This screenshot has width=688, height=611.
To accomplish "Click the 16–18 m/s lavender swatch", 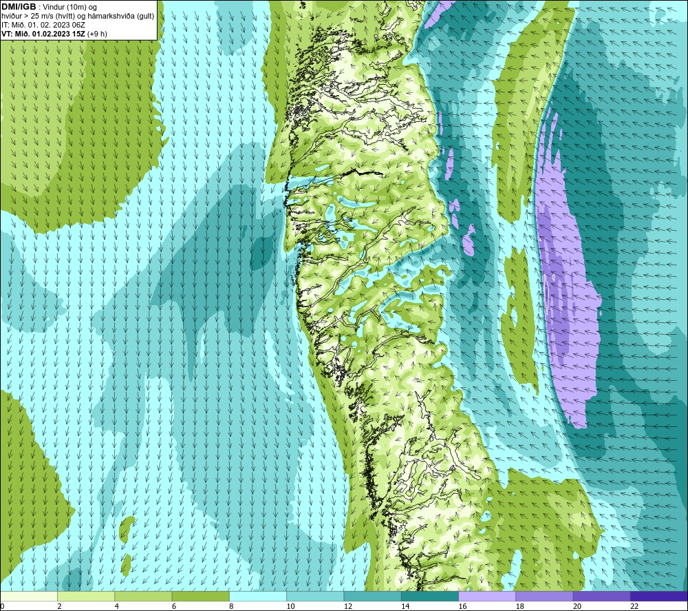I will click(487, 596).
